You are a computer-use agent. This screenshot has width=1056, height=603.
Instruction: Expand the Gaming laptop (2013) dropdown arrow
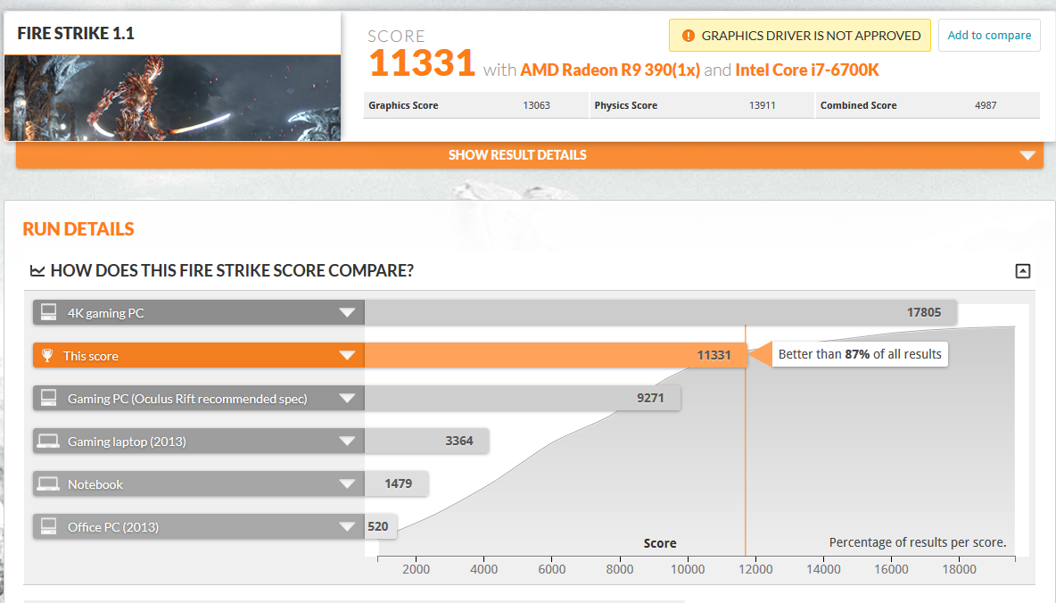(x=347, y=442)
